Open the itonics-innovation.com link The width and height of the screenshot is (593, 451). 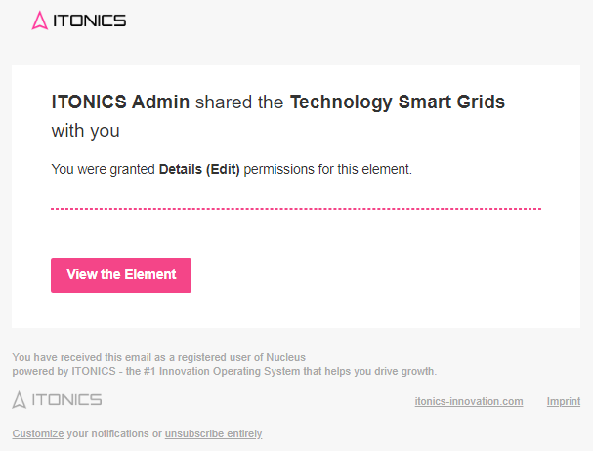point(469,401)
